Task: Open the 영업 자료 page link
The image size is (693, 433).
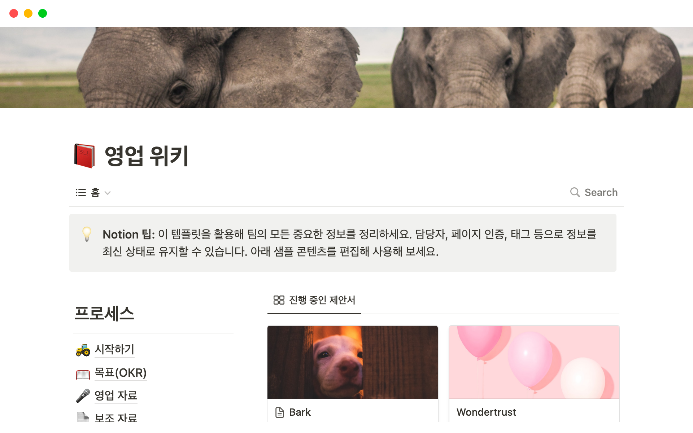Action: [116, 395]
